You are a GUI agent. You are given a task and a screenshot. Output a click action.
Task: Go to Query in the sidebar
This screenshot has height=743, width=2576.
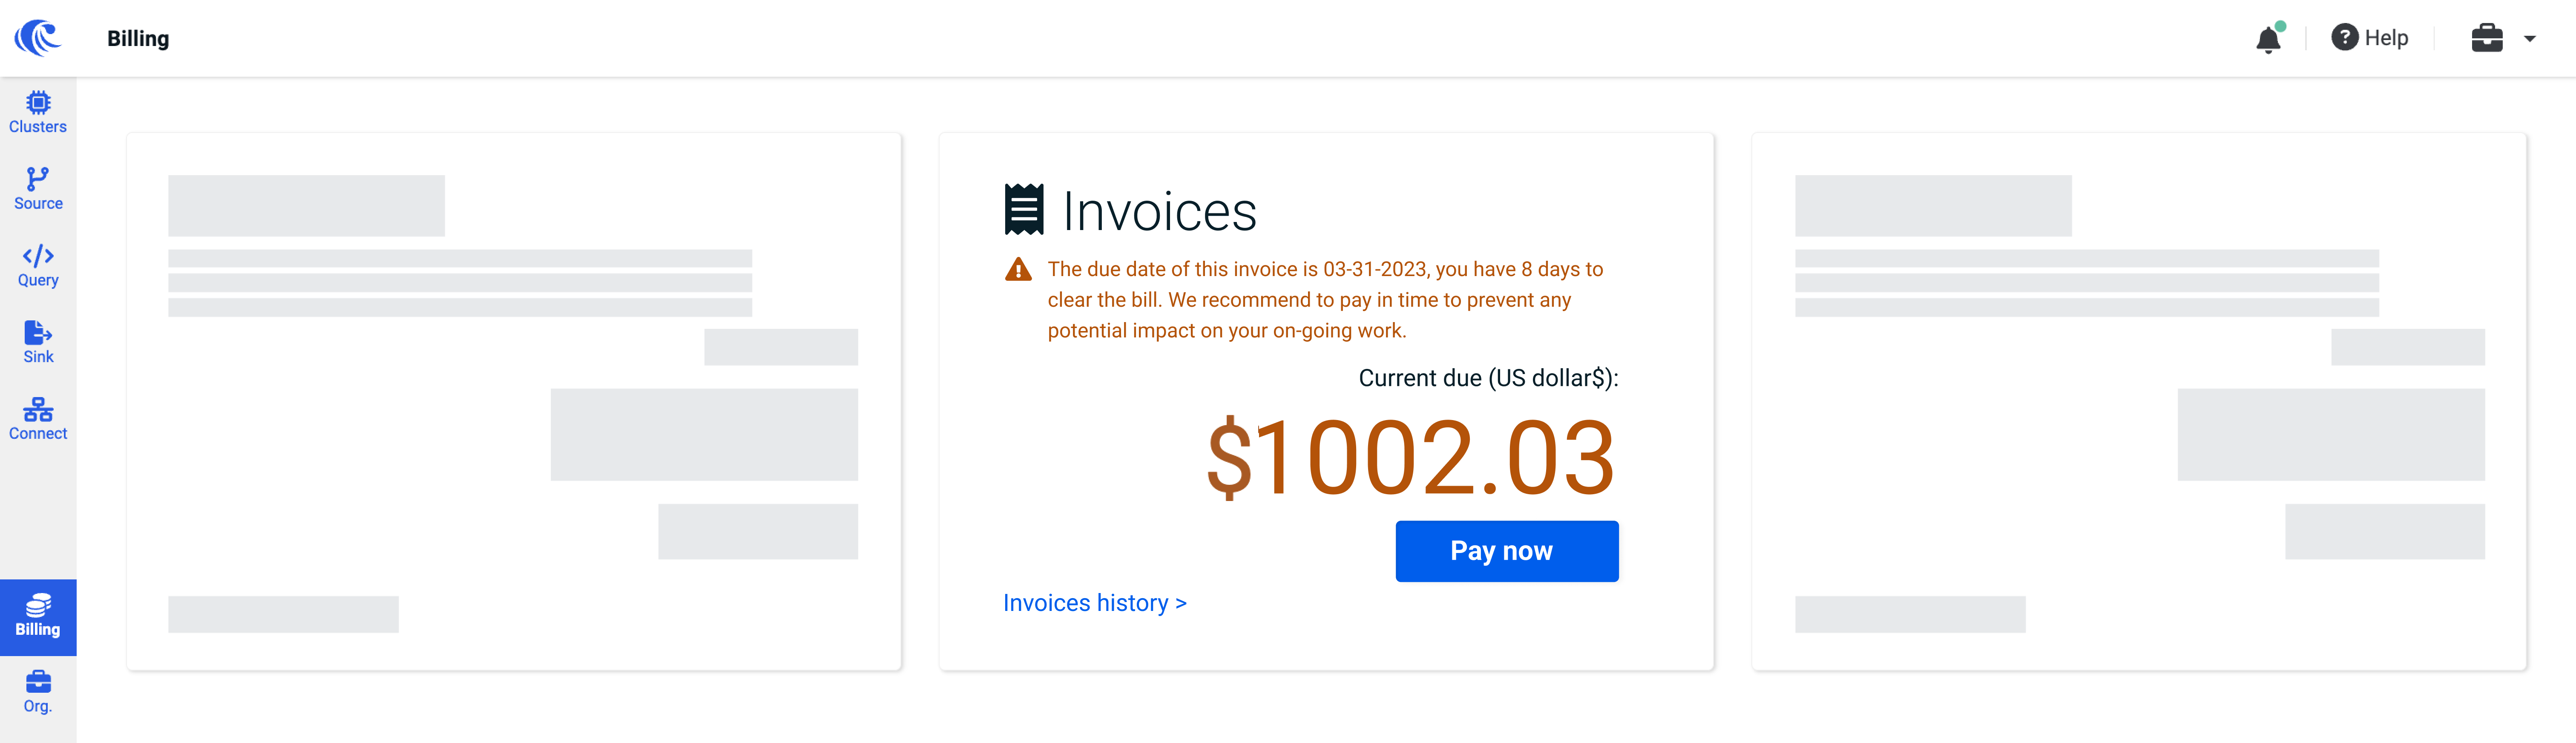[38, 266]
